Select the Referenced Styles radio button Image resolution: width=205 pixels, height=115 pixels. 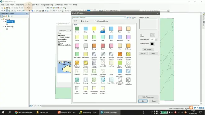95,21
